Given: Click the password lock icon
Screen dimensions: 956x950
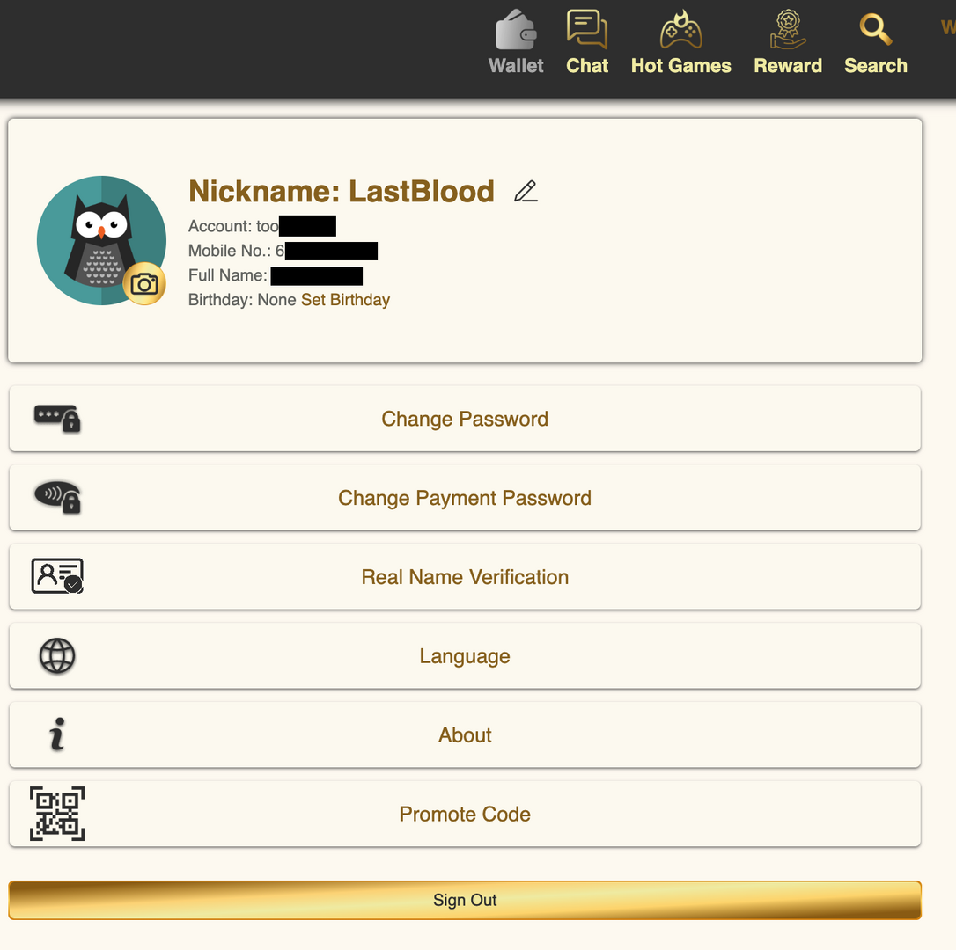Looking at the screenshot, I should tap(57, 419).
